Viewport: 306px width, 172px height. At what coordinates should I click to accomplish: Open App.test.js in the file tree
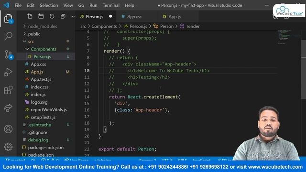point(46,79)
